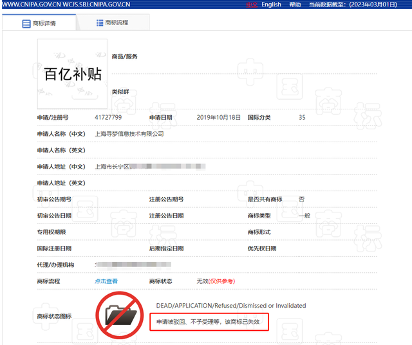
Task: Click the 当前数据截至 date text in header
Action: click(353, 5)
